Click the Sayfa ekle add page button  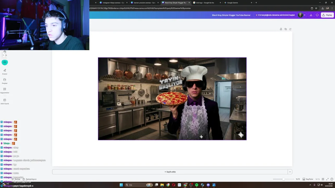pos(170,172)
